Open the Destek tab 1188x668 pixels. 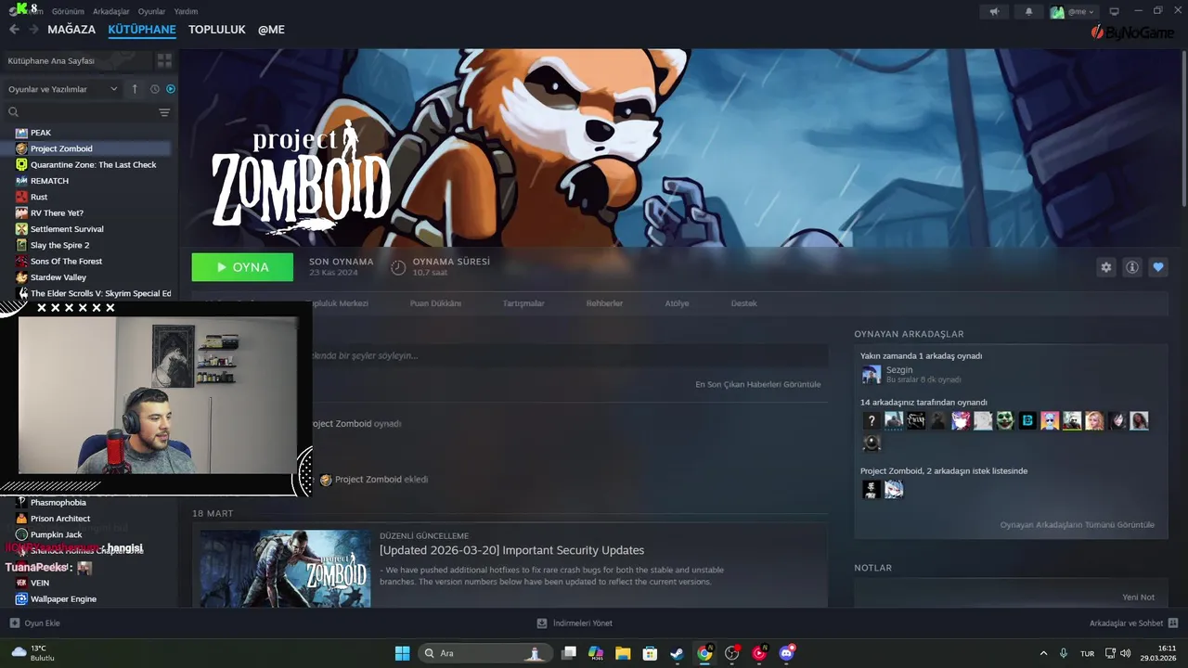tap(743, 303)
